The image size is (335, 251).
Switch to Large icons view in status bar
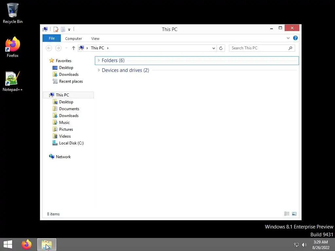tap(294, 214)
